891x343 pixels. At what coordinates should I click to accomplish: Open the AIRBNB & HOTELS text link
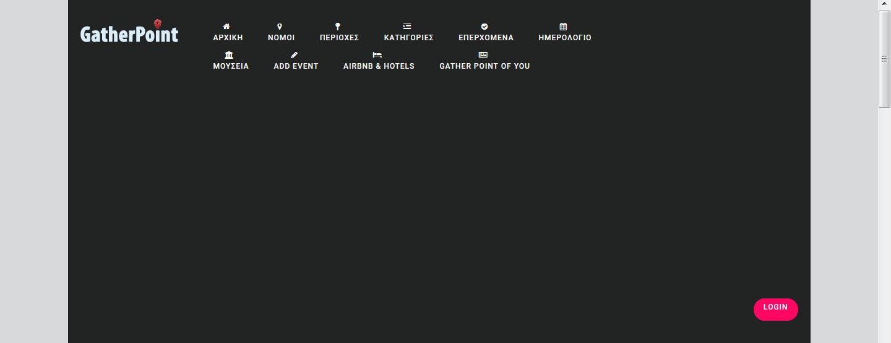pyautogui.click(x=379, y=66)
